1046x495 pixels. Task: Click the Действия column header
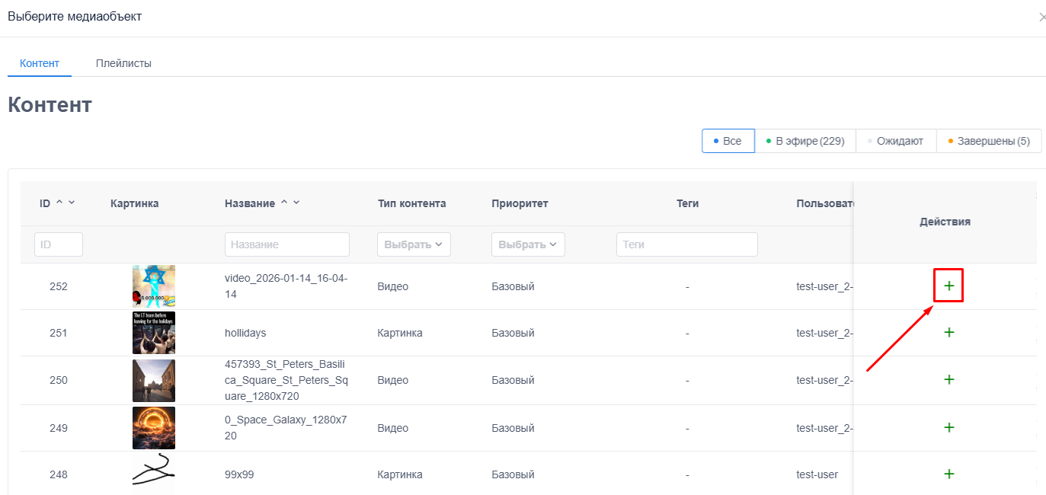[x=945, y=222]
